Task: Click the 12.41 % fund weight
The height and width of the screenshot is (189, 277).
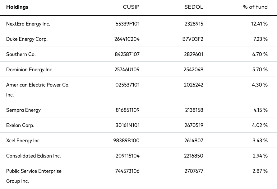Action: [259, 24]
